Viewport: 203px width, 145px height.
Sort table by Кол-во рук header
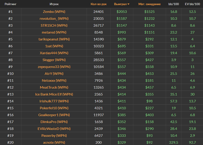point(99,4)
